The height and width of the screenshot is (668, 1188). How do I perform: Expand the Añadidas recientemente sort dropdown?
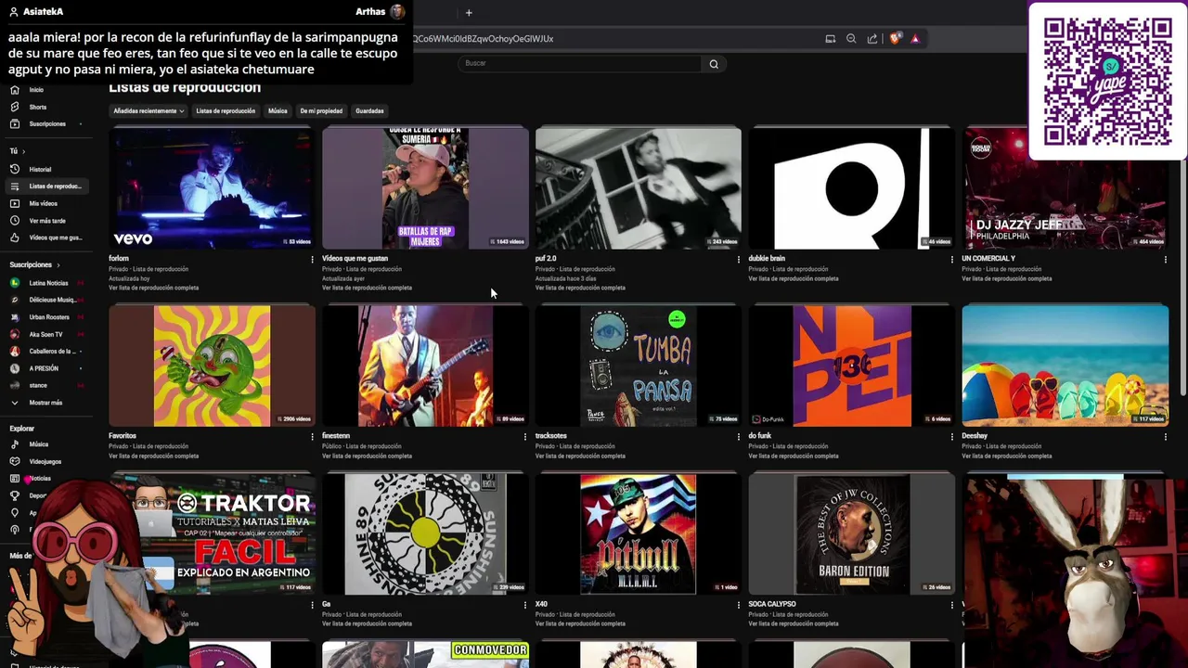point(148,111)
